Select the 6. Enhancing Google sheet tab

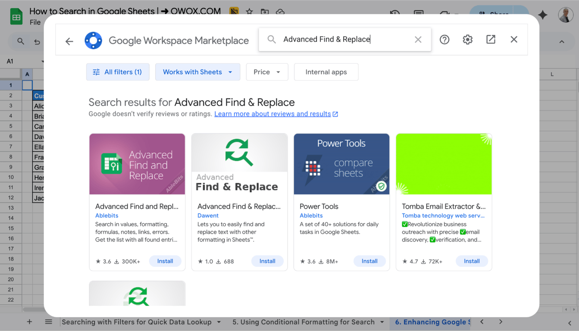pyautogui.click(x=430, y=322)
